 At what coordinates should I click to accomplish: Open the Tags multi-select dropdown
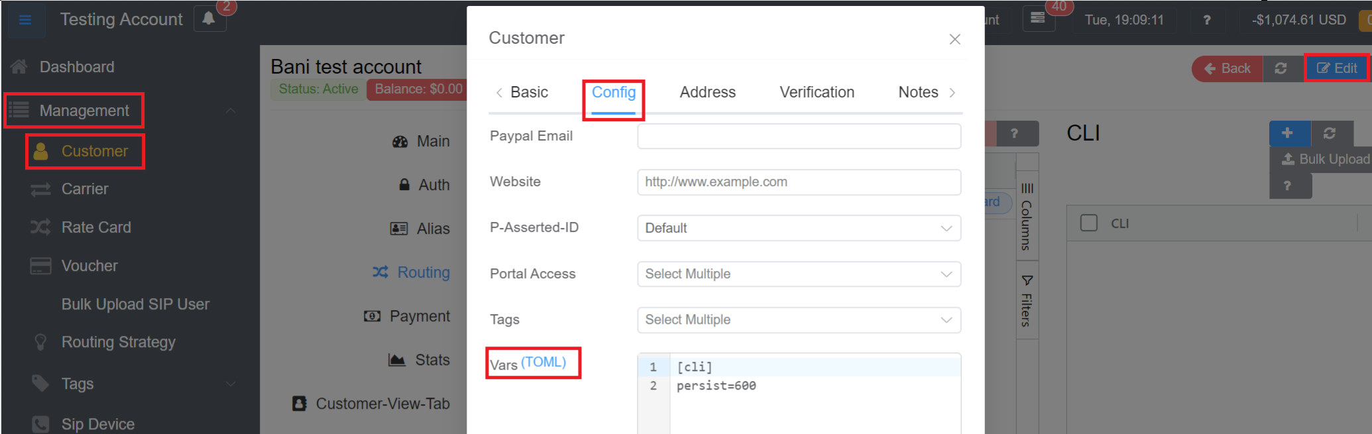798,320
